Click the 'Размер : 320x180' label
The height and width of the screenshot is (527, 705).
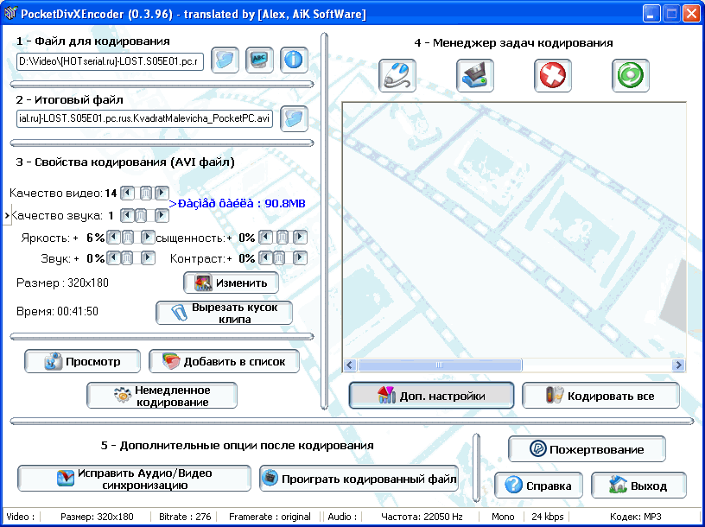coord(62,283)
